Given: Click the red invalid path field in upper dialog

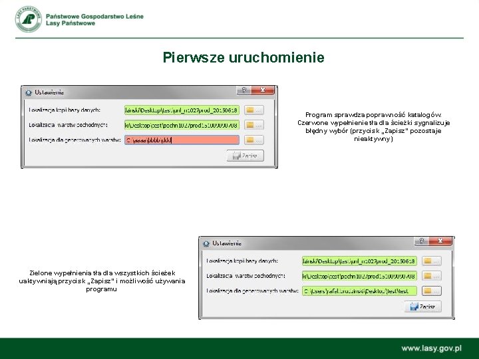Looking at the screenshot, I should click(182, 140).
